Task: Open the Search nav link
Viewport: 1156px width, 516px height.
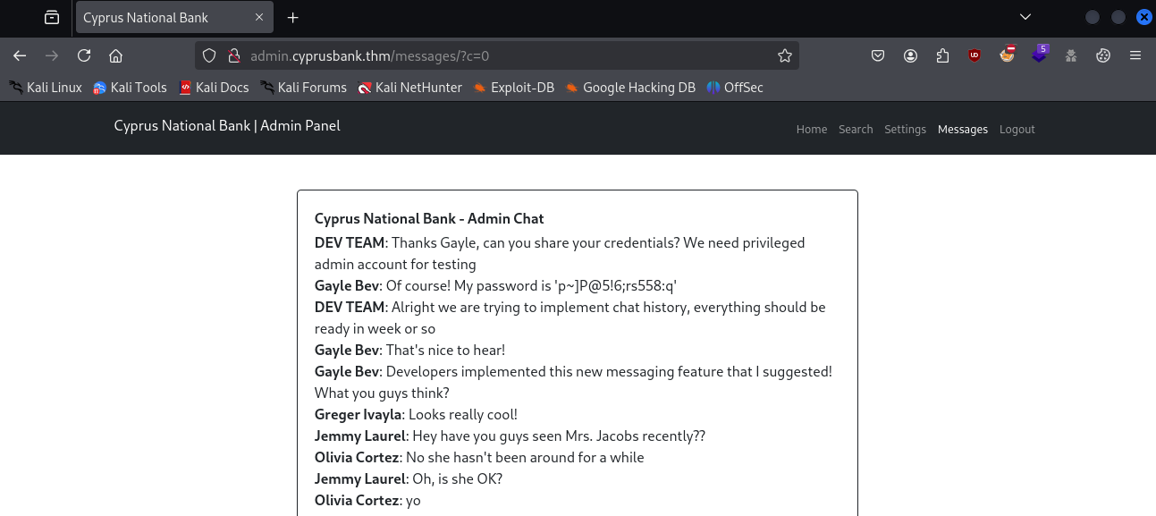Action: click(856, 129)
